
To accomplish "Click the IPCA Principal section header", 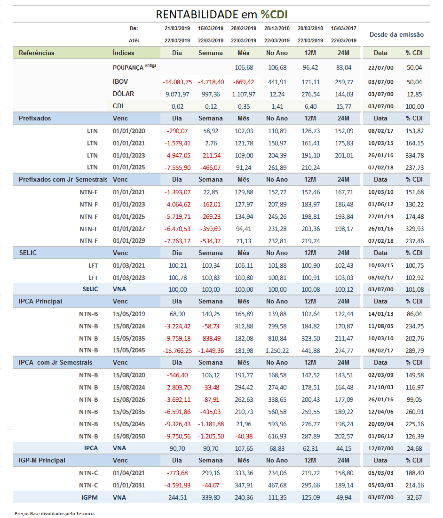I will (x=40, y=301).
